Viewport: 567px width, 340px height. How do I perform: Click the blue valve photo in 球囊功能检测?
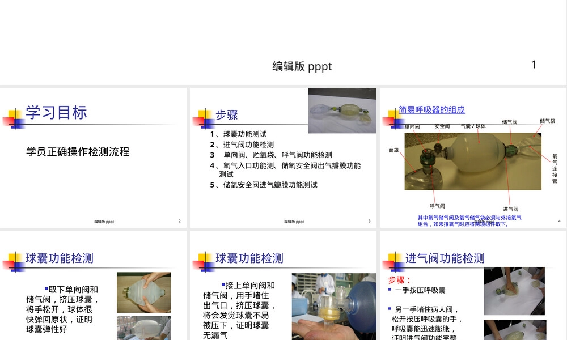(334, 307)
